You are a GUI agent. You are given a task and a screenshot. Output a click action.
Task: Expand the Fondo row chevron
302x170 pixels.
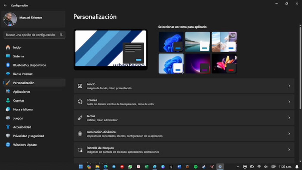coord(289,86)
